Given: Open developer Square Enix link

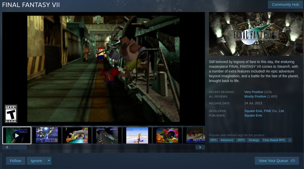Looking at the screenshot, I should click(x=253, y=111).
